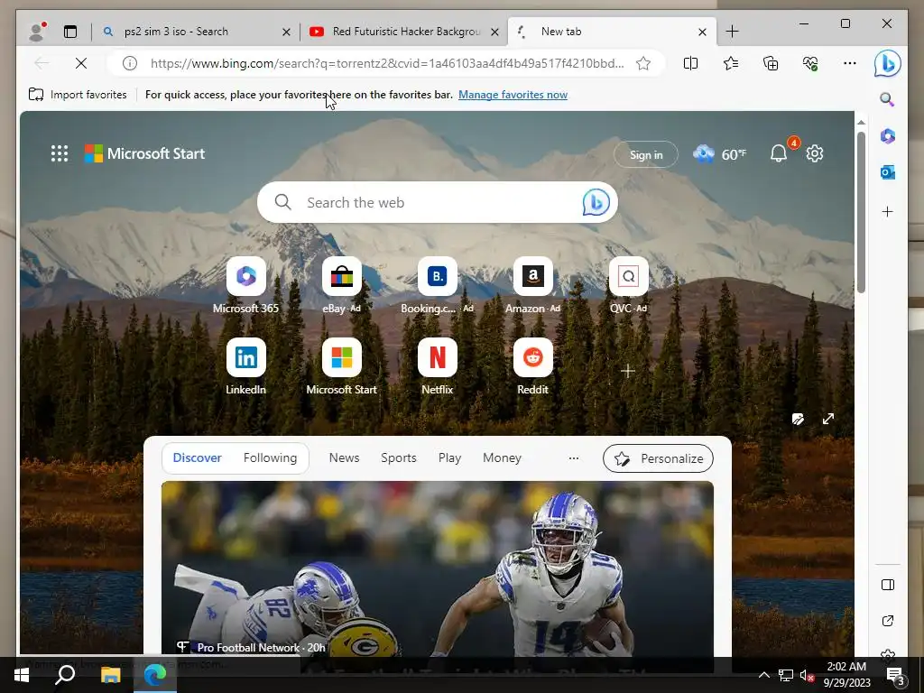Click Import favorites
The height and width of the screenshot is (693, 924).
point(78,94)
